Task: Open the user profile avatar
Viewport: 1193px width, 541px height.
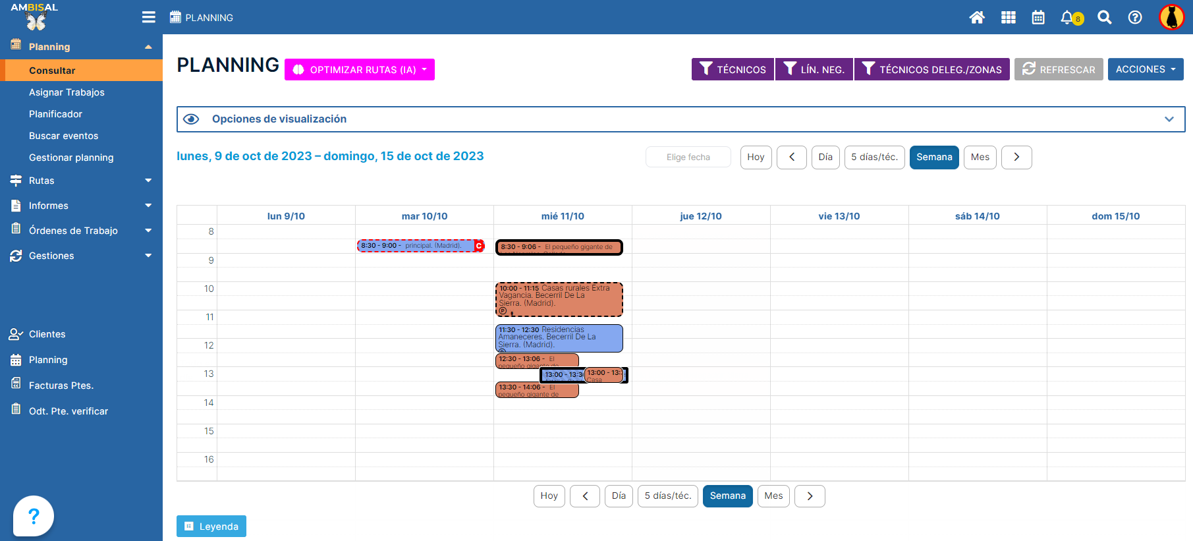Action: [x=1171, y=18]
